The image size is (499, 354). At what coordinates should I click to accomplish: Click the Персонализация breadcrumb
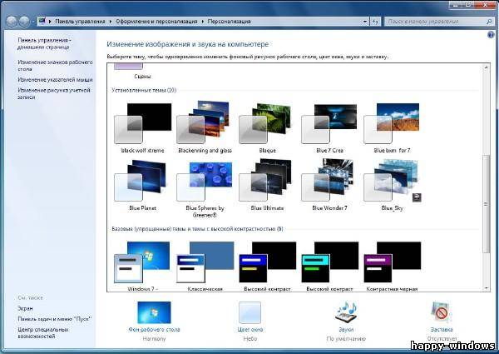pyautogui.click(x=229, y=22)
